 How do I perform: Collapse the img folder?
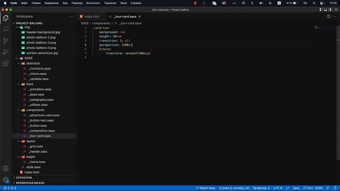(x=27, y=27)
